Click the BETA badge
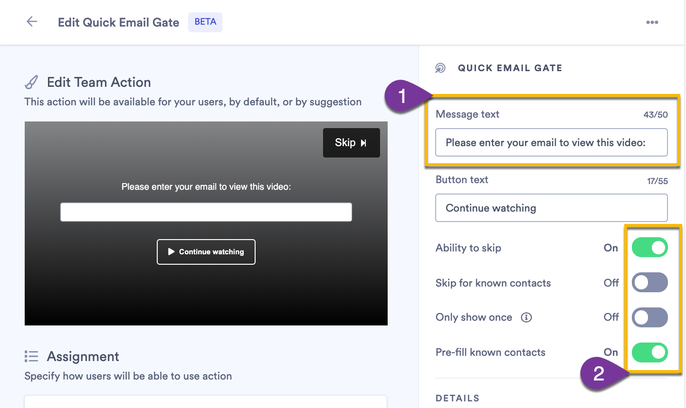Screen dimensions: 686x408 (205, 22)
